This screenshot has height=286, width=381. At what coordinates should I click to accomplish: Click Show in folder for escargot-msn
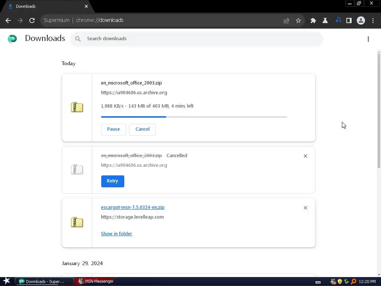pyautogui.click(x=116, y=234)
